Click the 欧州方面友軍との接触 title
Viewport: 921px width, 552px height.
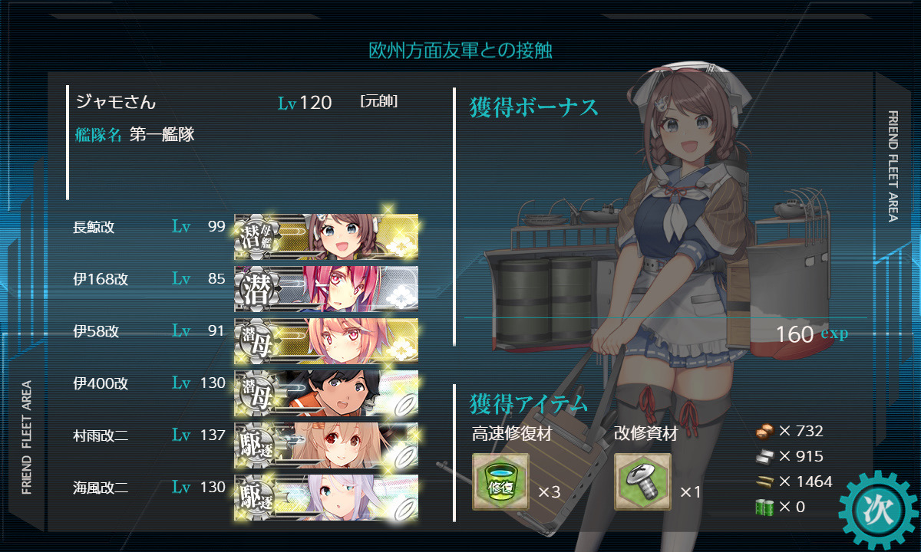(x=460, y=51)
